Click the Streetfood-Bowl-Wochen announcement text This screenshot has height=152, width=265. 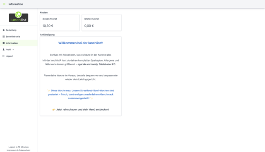coord(81,94)
